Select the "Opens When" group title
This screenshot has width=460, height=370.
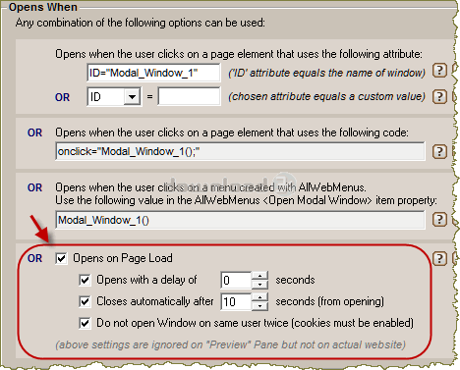(43, 7)
